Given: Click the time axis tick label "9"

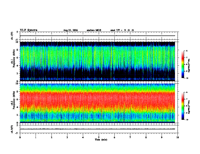Looking at the screenshot, I should 162,137.
